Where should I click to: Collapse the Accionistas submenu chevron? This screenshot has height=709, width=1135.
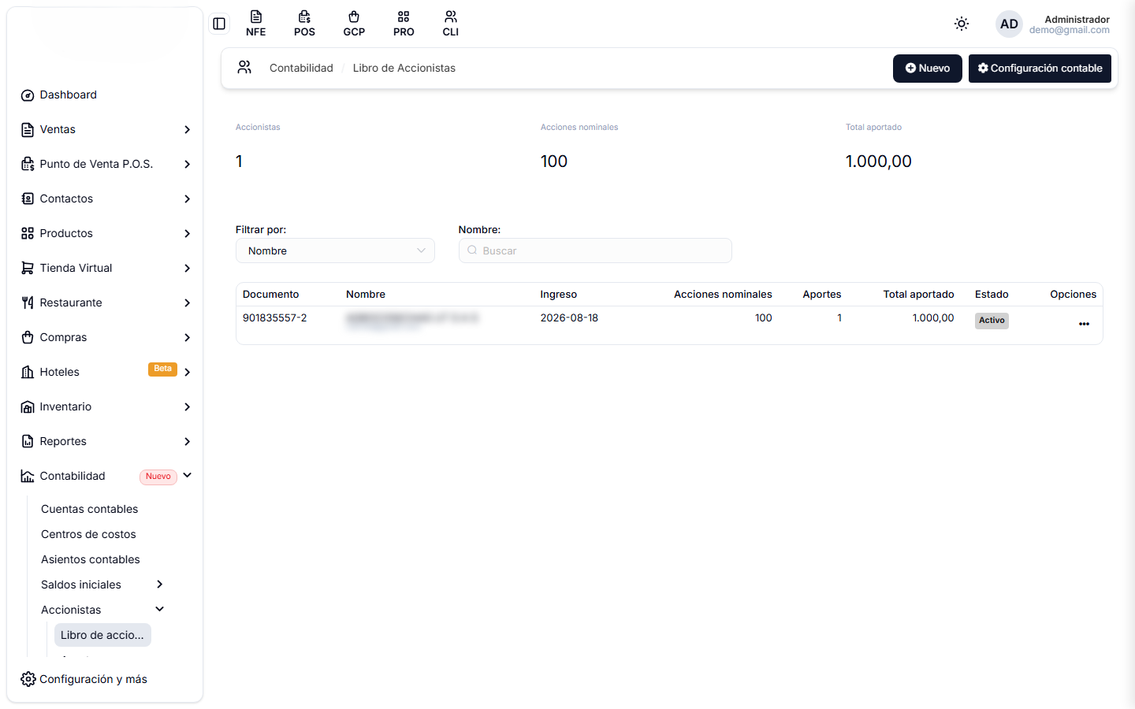[x=159, y=609]
